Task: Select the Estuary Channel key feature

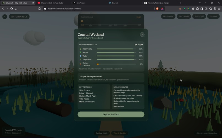Action: tap(86, 93)
